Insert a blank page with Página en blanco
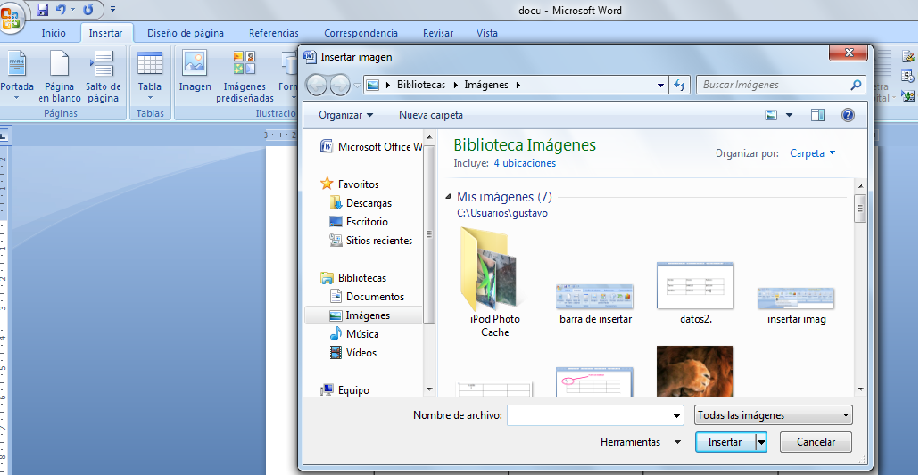 point(59,66)
